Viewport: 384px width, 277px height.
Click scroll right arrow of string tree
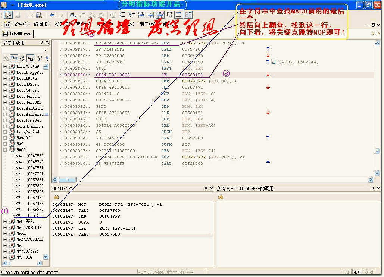point(40,263)
